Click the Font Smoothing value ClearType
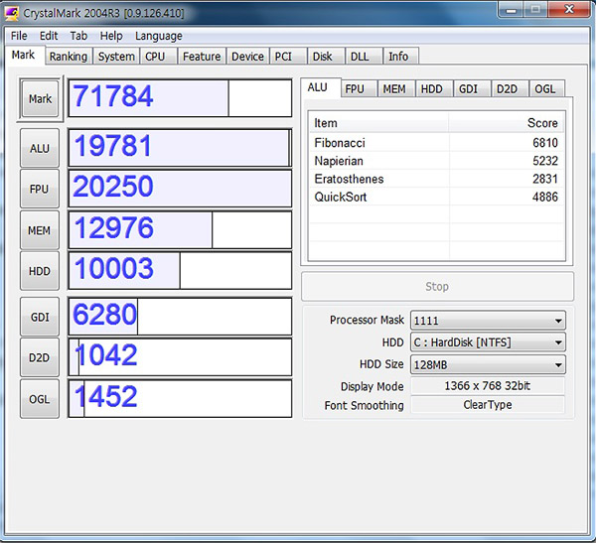596x543 pixels. coord(488,405)
